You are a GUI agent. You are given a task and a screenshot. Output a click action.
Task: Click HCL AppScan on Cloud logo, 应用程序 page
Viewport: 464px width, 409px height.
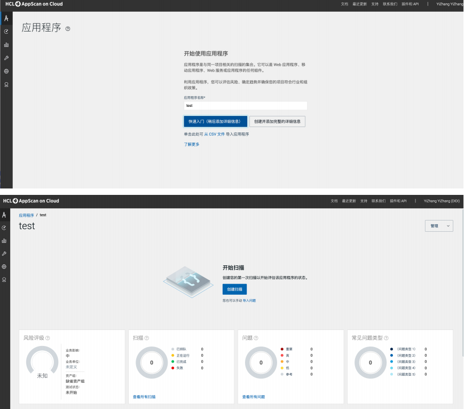(34, 4)
